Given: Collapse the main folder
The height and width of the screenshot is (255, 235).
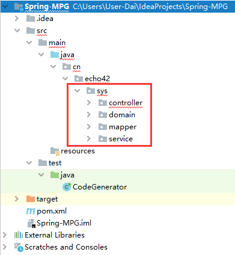Looking at the screenshot, I should (29, 43).
